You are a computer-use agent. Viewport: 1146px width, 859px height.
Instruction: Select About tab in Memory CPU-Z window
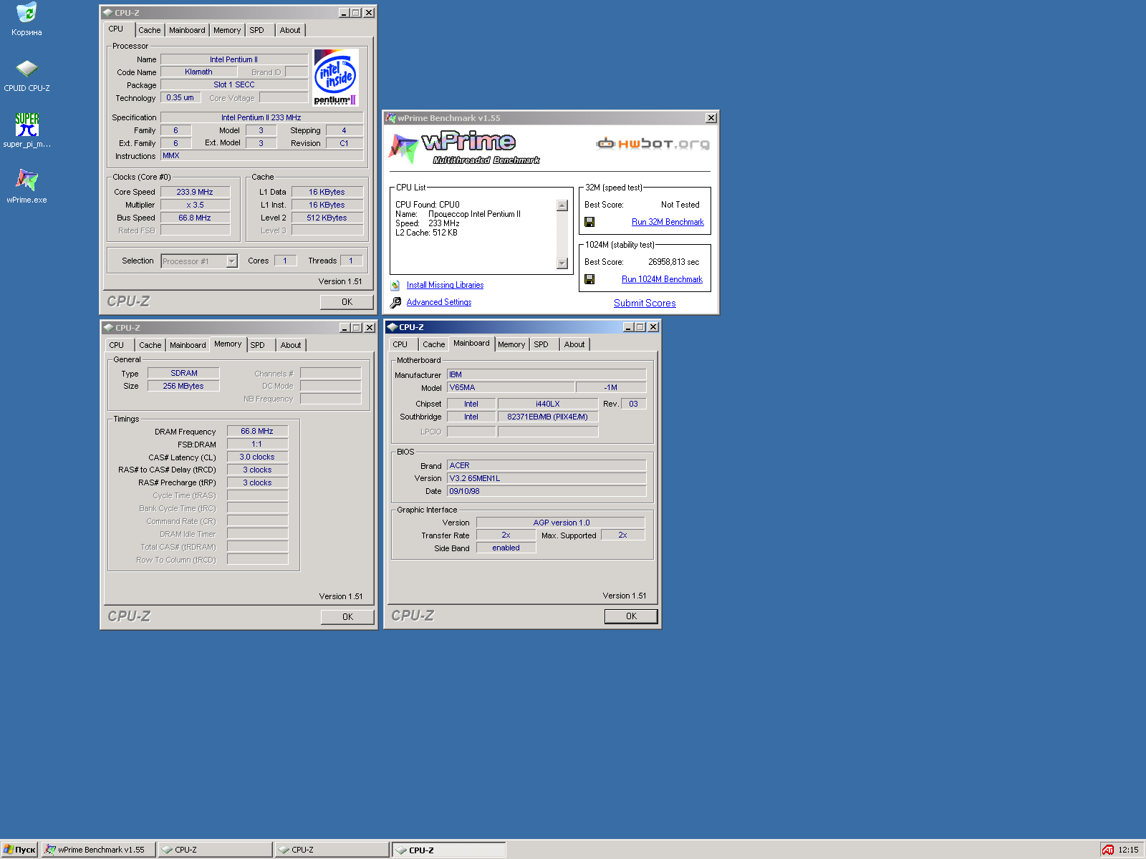(x=291, y=345)
